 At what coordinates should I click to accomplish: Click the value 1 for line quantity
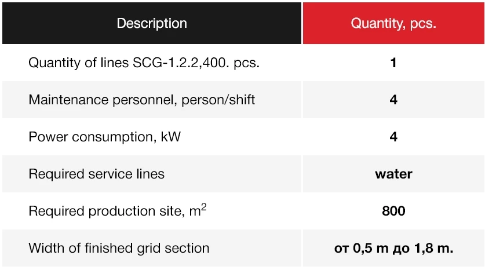point(393,63)
